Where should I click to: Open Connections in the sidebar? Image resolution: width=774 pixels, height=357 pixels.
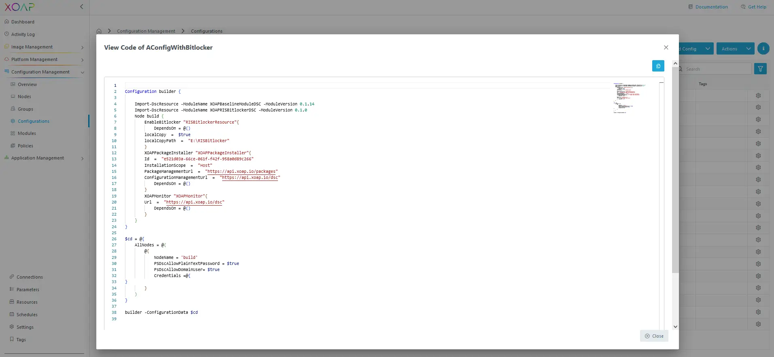point(30,277)
